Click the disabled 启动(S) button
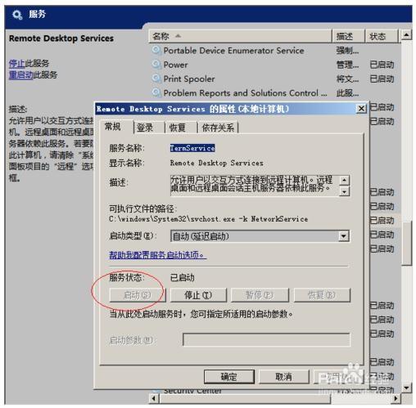 [x=138, y=295]
